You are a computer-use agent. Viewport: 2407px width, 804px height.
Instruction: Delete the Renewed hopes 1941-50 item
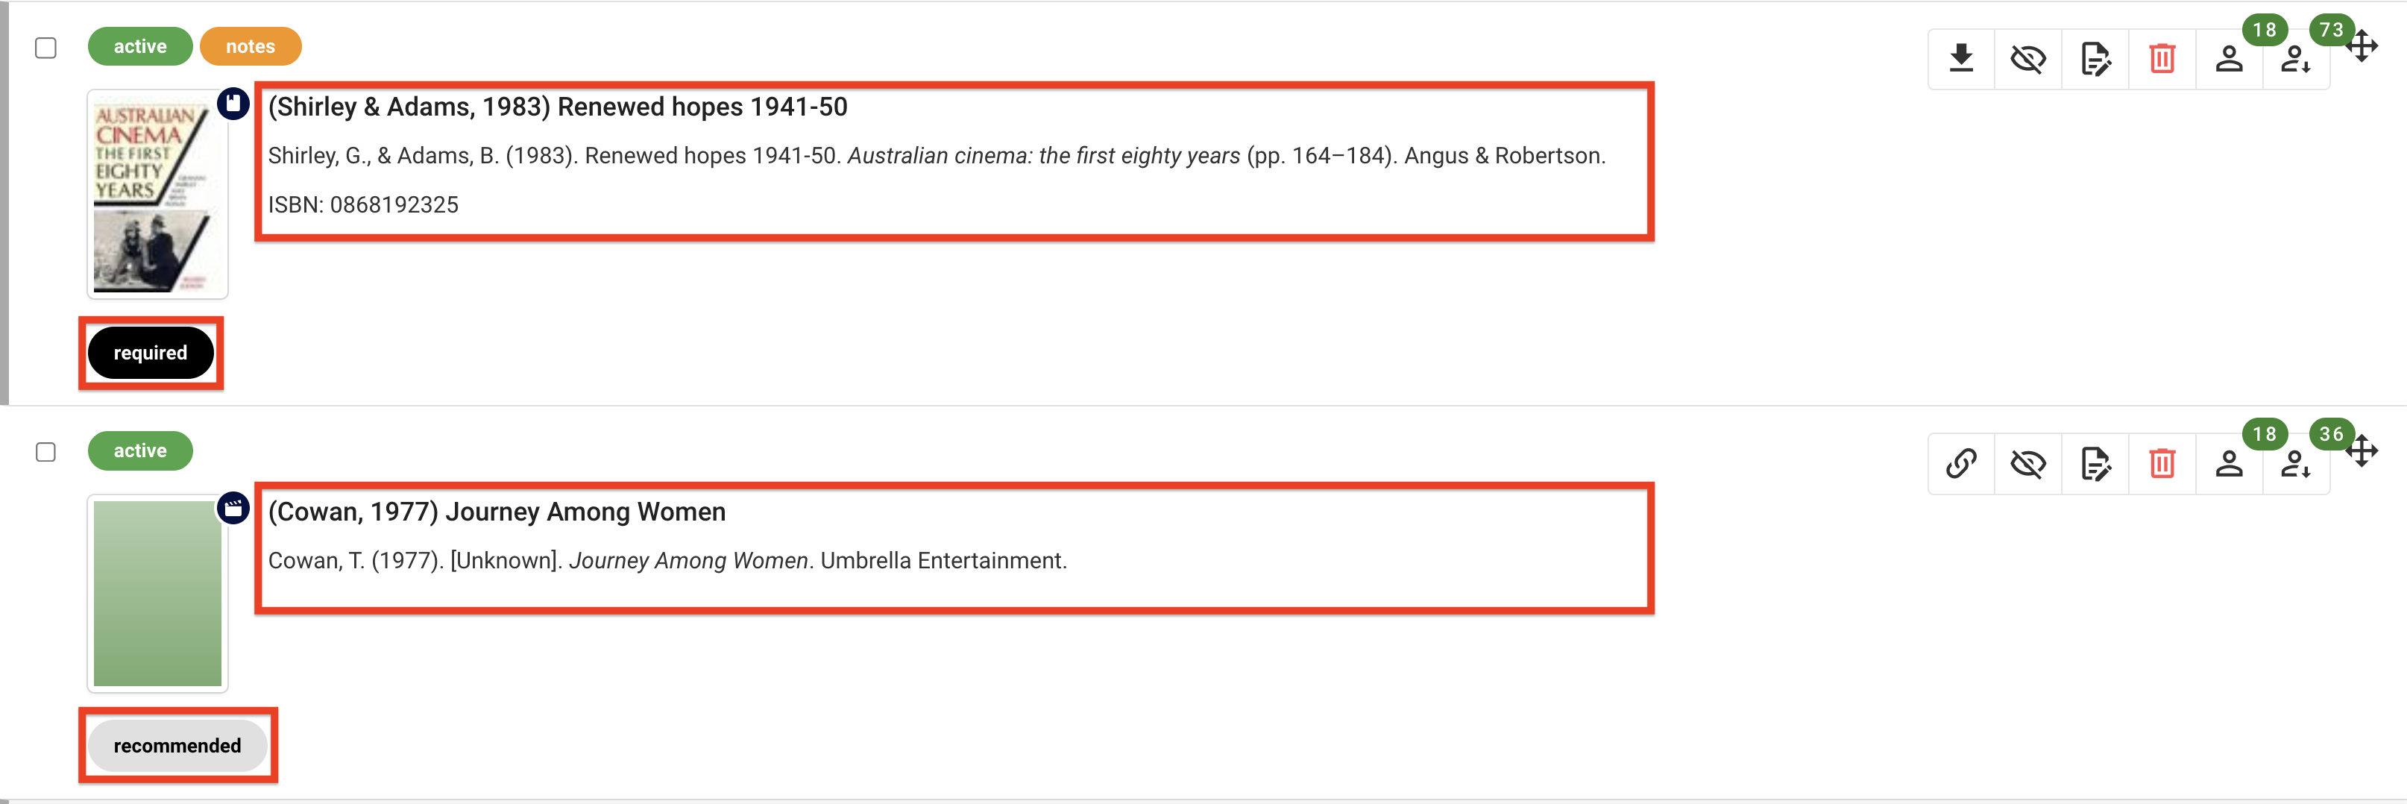point(2161,59)
